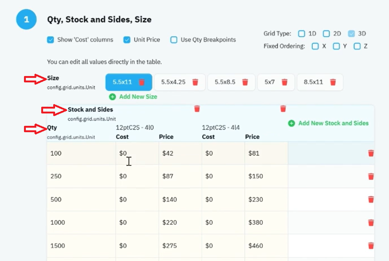Delete the 12ptC2S - 4l0 stock column
The image size is (389, 261).
pyautogui.click(x=197, y=109)
